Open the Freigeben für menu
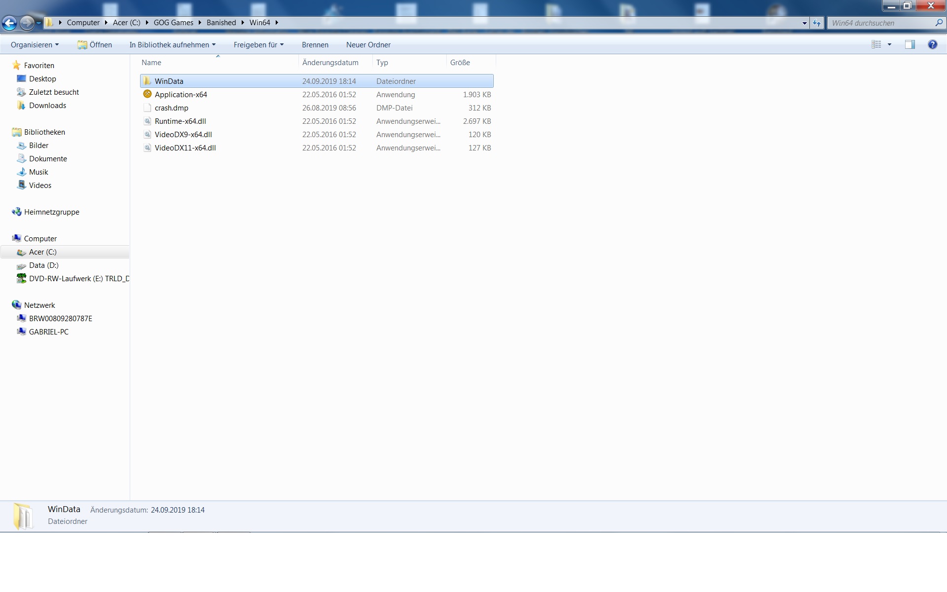 [x=258, y=45]
